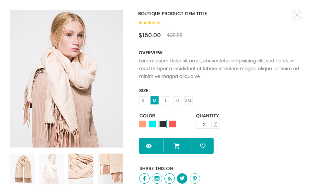Select size XL
Screen dimensions: 312x194
click(177, 101)
